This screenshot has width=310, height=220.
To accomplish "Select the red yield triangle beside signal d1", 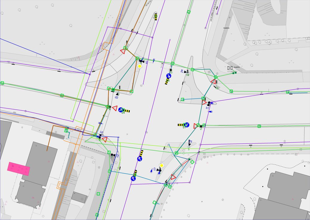I will [x=105, y=139].
